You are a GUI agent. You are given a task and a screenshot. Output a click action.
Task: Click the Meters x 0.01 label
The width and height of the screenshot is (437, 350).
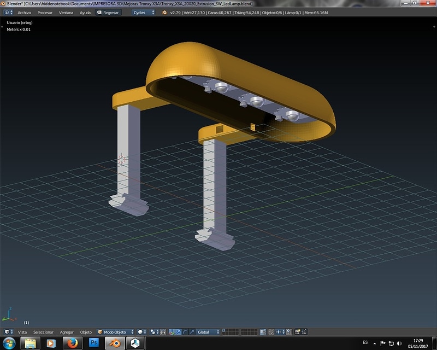pos(19,30)
